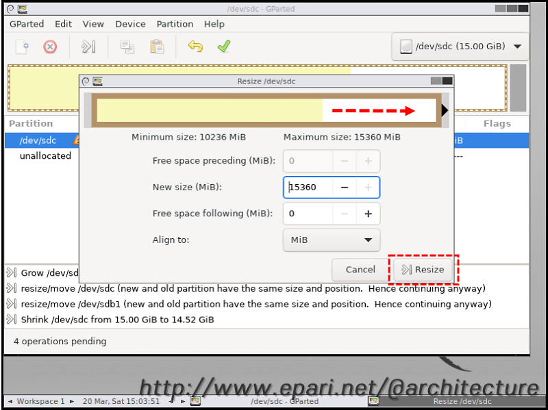Decrease New size with the minus button
The height and width of the screenshot is (410, 548).
[x=345, y=188]
